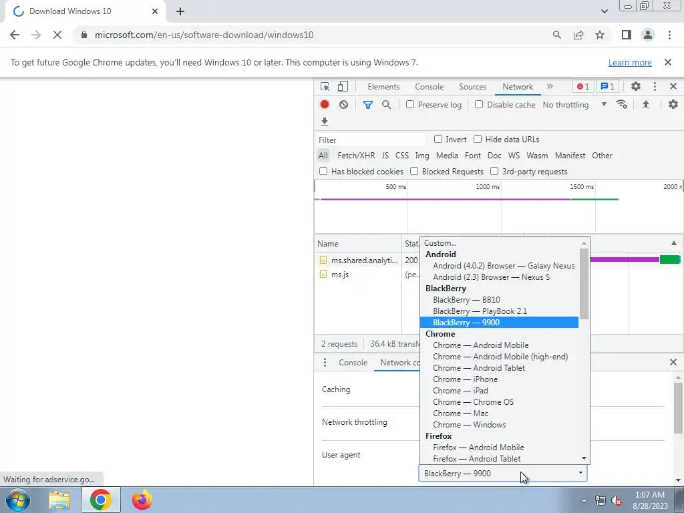
Task: Open the drawer Console tab
Action: (353, 363)
